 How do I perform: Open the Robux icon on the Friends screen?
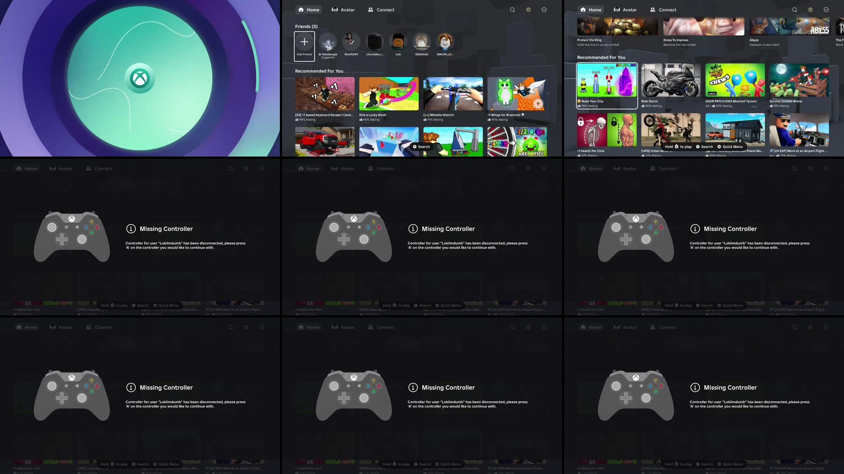(x=528, y=10)
